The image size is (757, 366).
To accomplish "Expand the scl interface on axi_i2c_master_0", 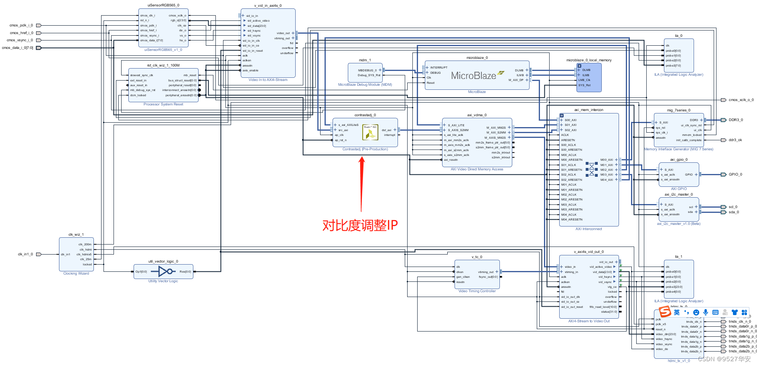I will tap(696, 207).
